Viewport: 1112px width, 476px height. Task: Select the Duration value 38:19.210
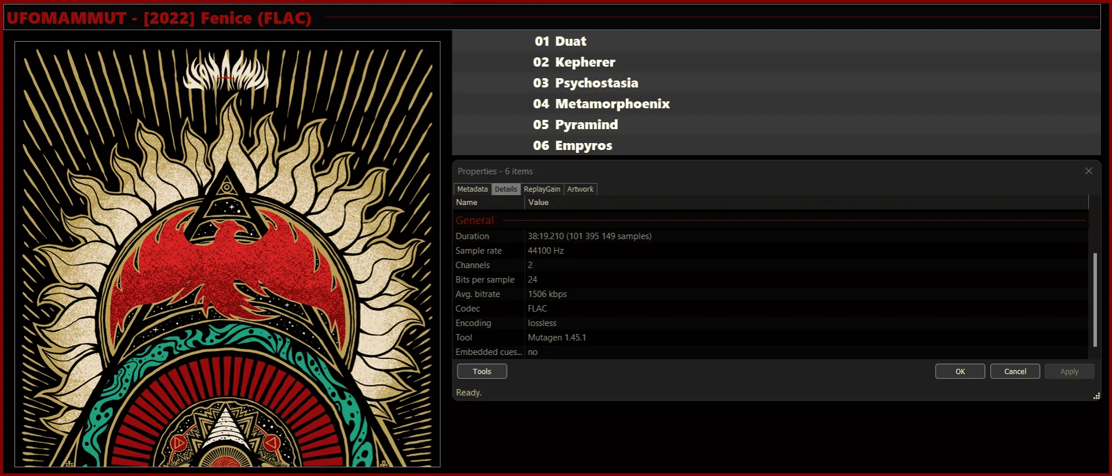click(x=590, y=236)
